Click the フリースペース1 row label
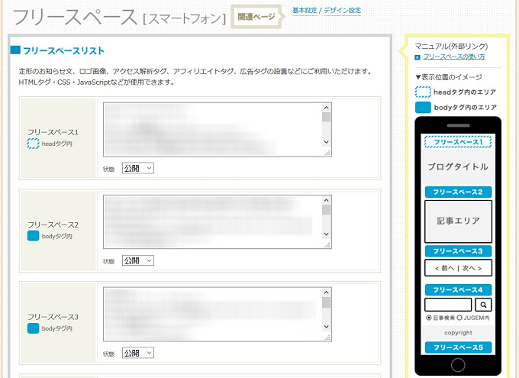The height and width of the screenshot is (378, 519). click(53, 132)
